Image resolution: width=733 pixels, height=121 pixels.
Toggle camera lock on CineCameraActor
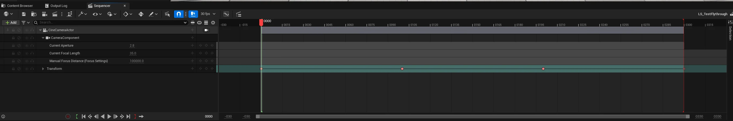[206, 30]
